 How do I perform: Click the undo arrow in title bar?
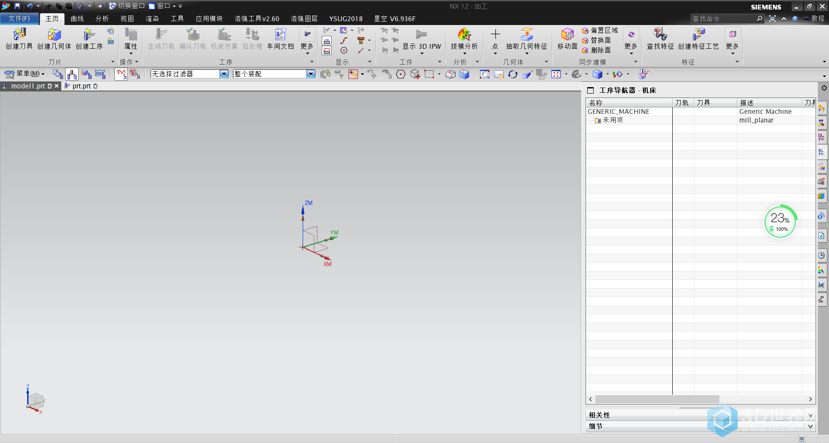tap(30, 6)
